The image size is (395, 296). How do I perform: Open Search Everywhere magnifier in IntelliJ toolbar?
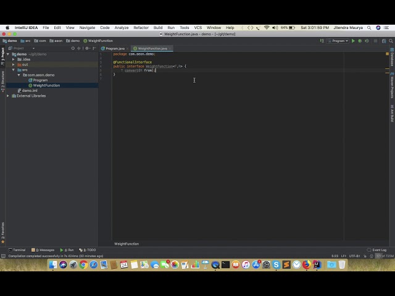point(391,41)
